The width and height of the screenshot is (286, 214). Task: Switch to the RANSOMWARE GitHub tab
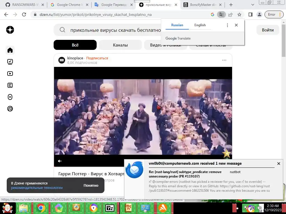point(25,5)
